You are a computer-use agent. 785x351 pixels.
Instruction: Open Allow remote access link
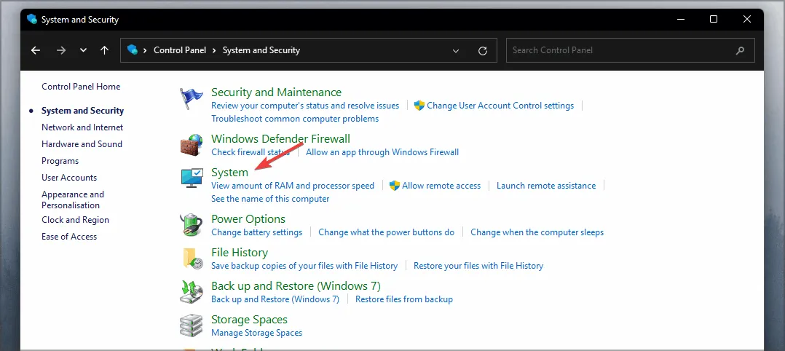(441, 186)
